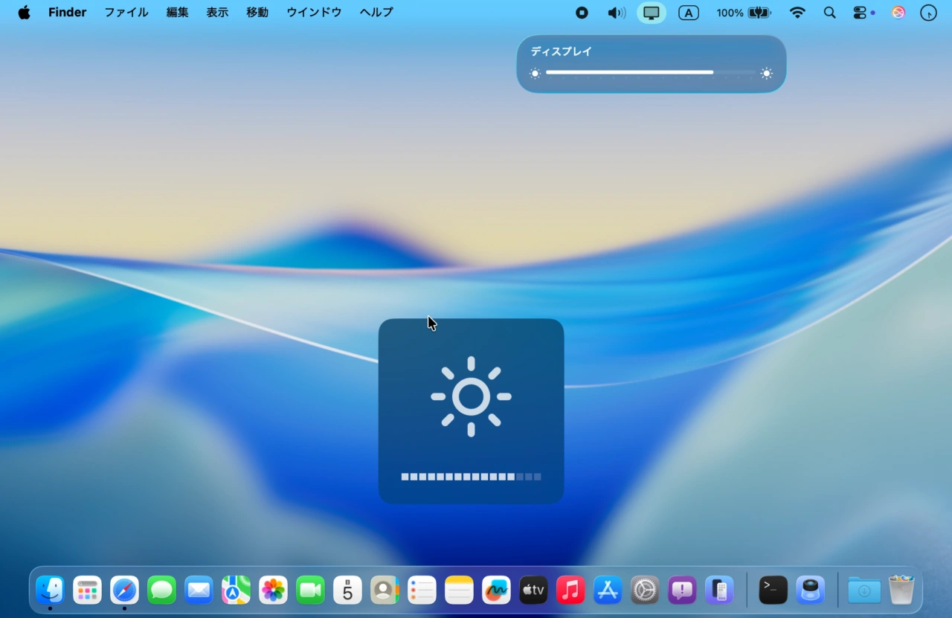Screen dimensions: 952x618
Task: Open the sound volume control
Action: 617,12
